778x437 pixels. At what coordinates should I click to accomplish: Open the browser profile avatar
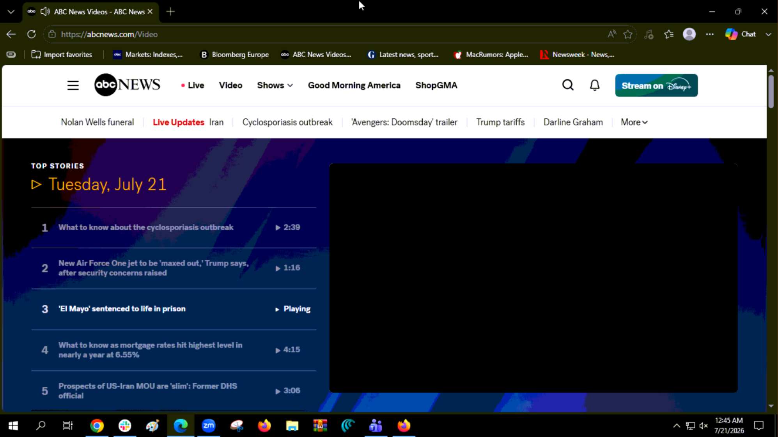click(x=689, y=34)
